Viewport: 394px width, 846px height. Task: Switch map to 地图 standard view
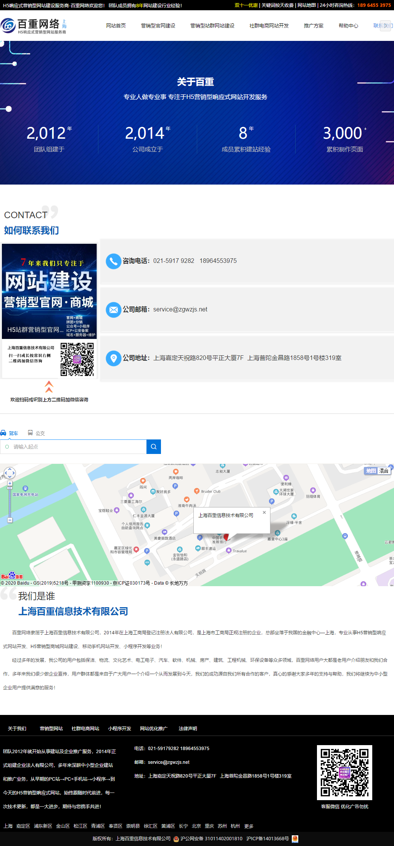[x=371, y=471]
